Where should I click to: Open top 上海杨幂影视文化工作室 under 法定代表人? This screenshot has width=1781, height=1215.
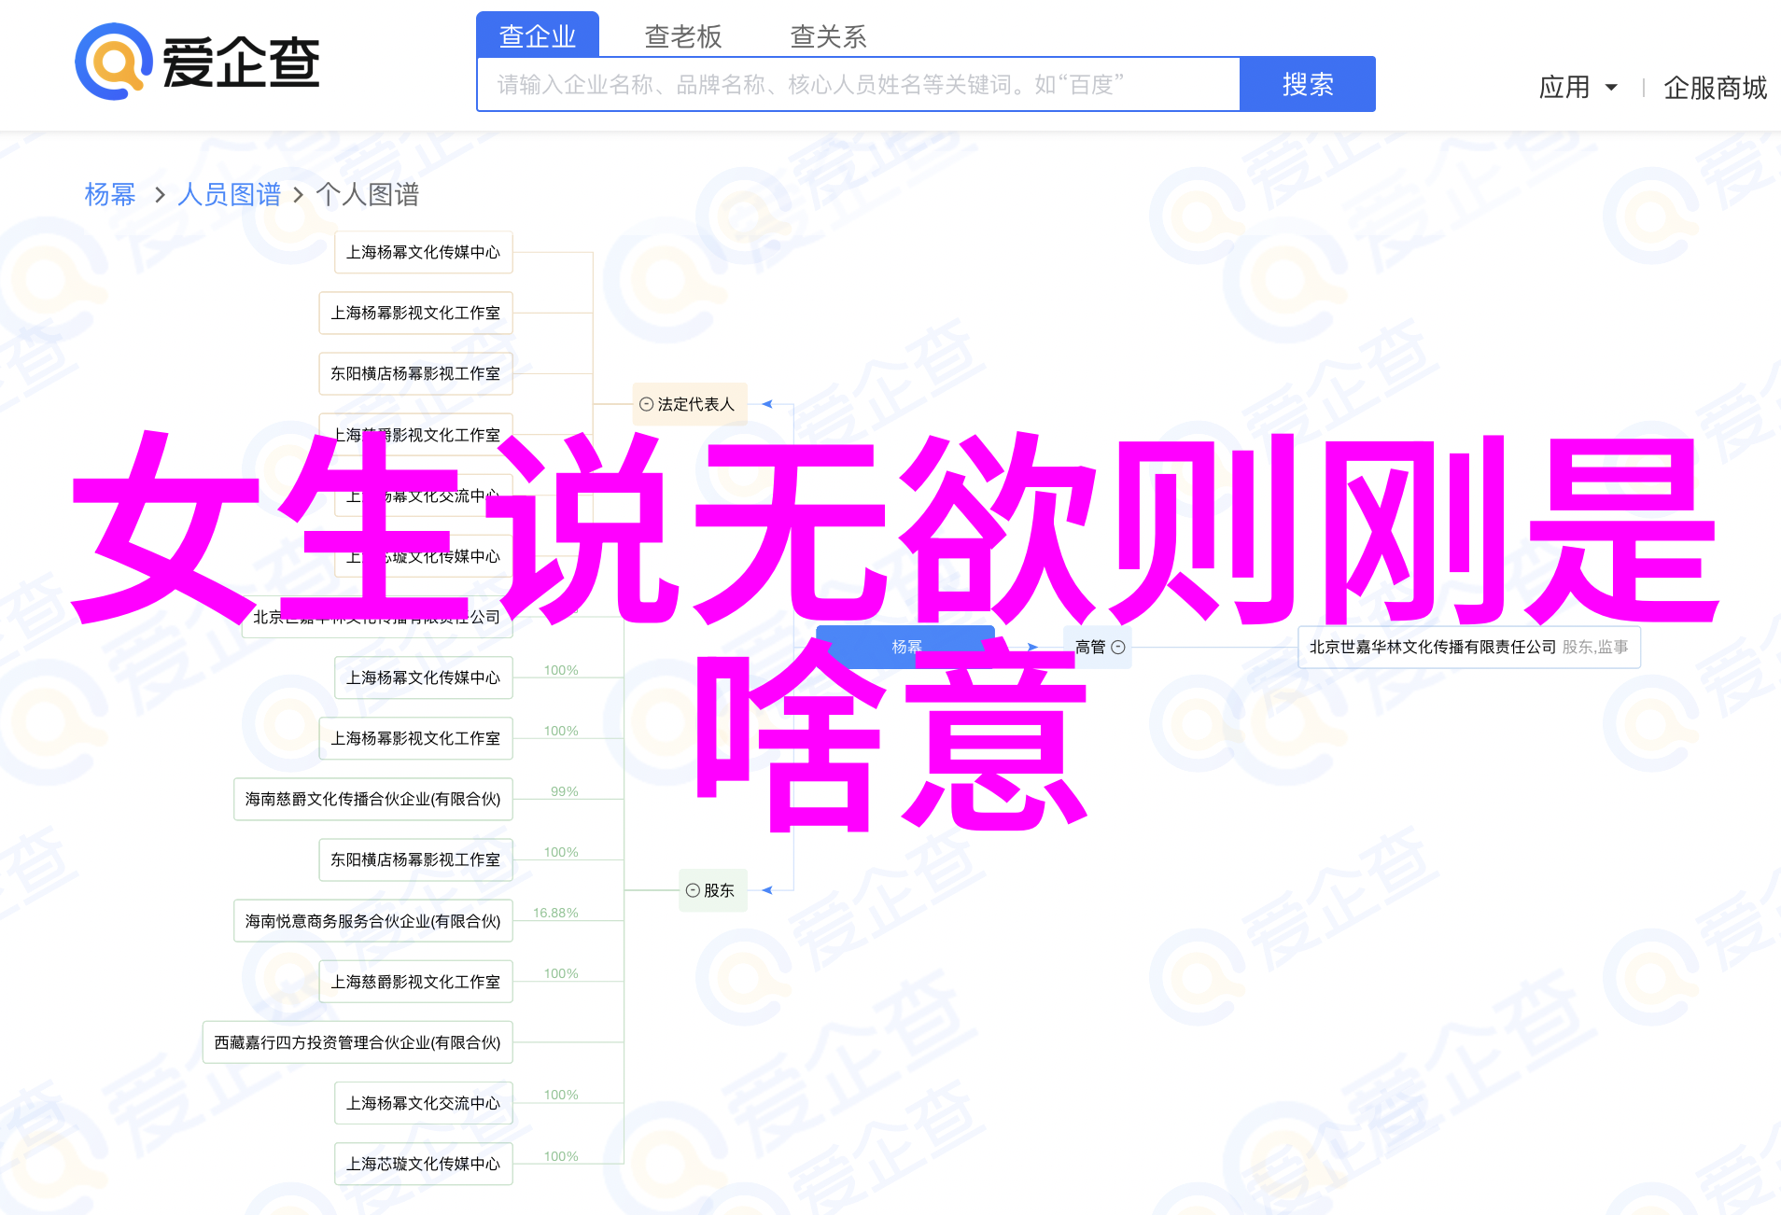tap(416, 313)
